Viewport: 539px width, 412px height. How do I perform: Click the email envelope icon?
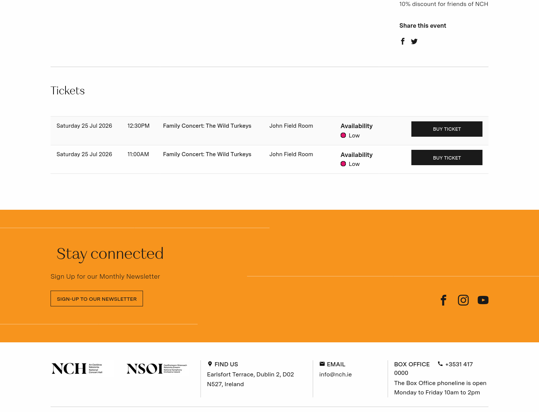[x=322, y=364]
